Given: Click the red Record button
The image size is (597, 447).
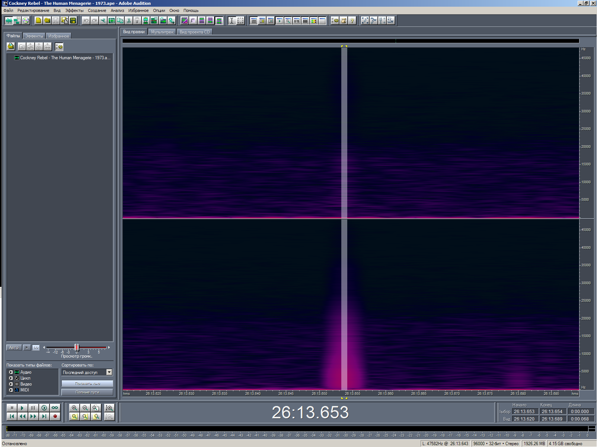Looking at the screenshot, I should [55, 416].
